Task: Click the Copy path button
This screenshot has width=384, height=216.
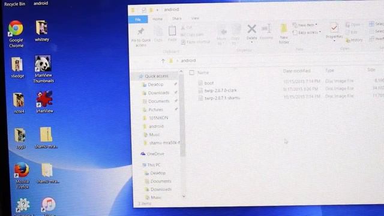Action: 192,35
